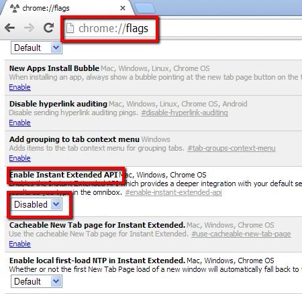
Task: Click the flags tab radiation favicon
Action: pos(15,8)
